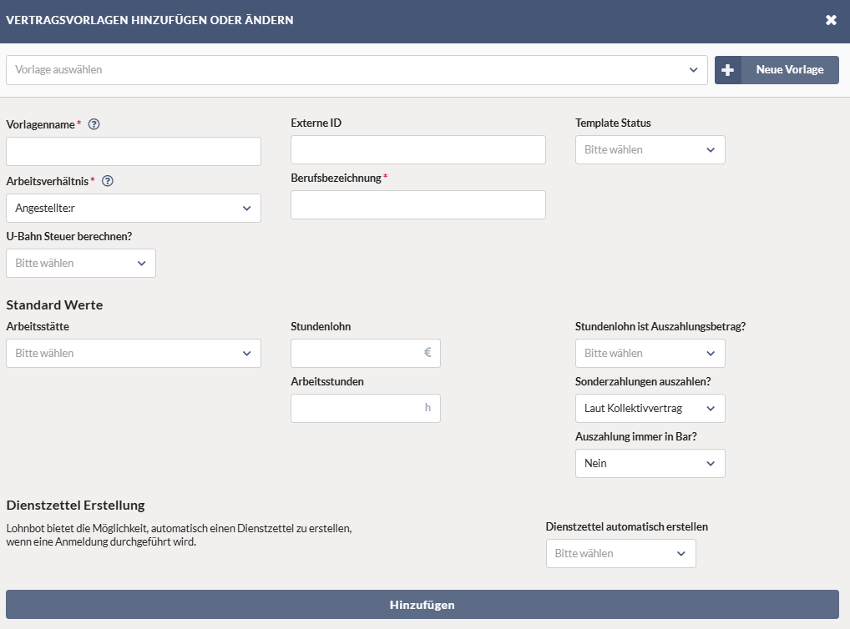The image size is (850, 629).
Task: Click the 'Dienstzettel Erstellung' heading
Action: [x=75, y=506]
